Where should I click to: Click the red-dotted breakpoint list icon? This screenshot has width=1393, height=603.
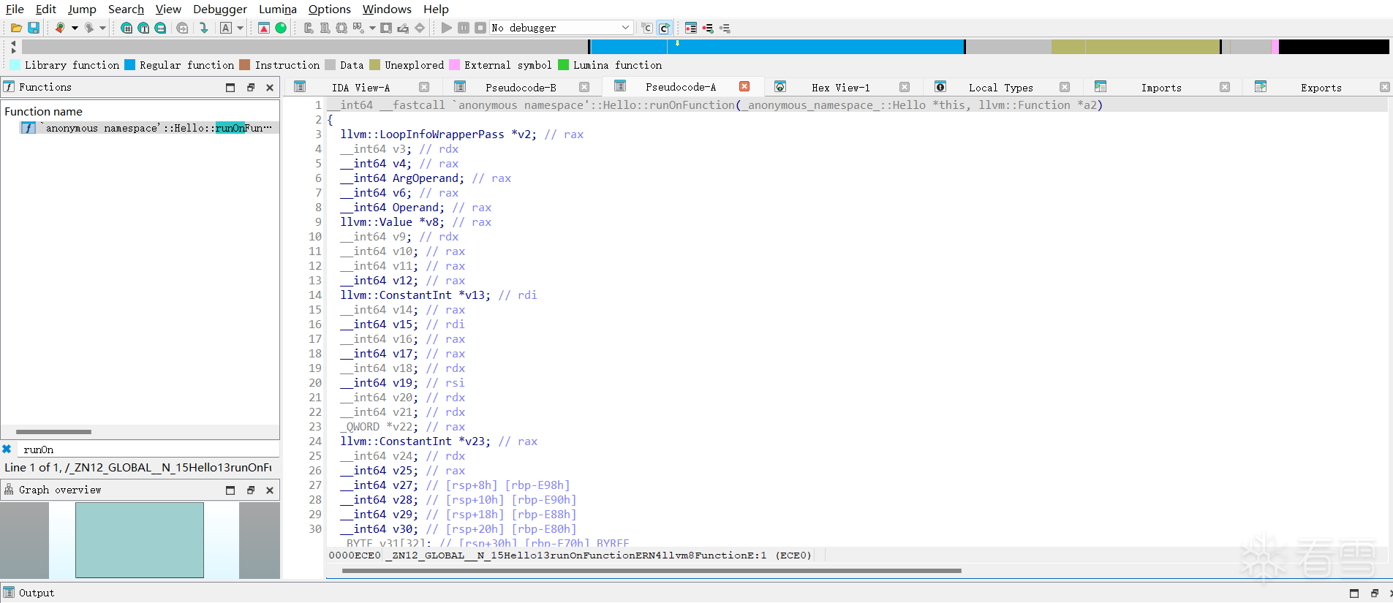691,28
